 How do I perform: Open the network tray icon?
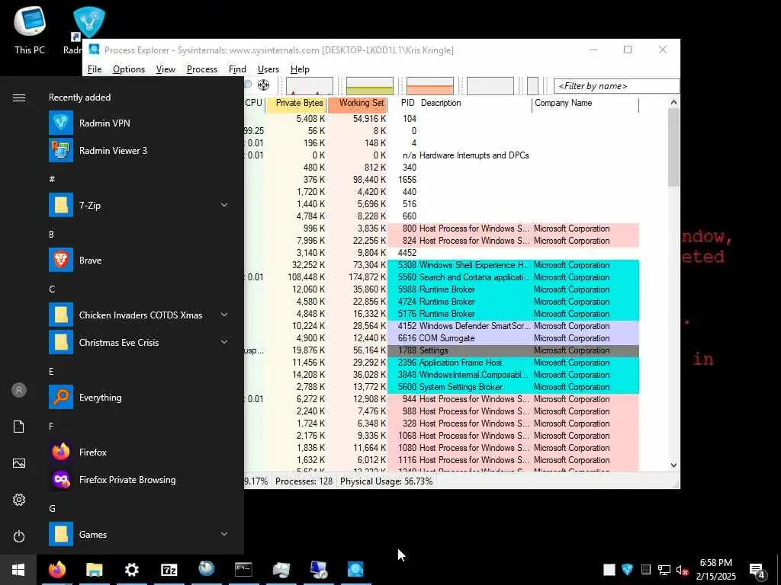coord(664,570)
